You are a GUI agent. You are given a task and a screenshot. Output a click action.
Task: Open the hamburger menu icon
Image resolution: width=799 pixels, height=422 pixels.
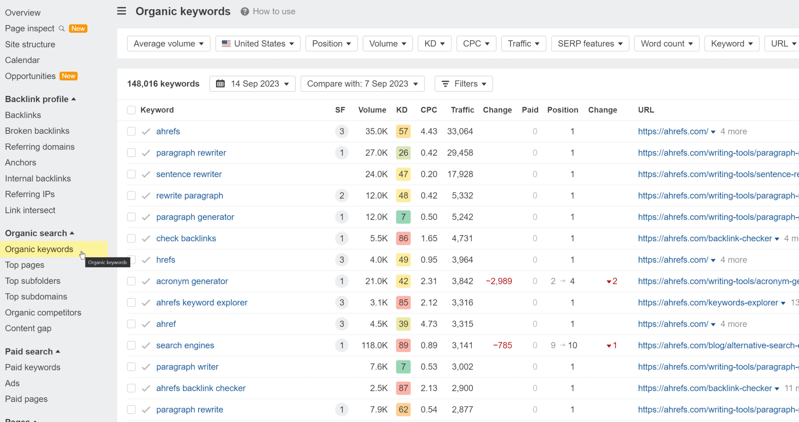pyautogui.click(x=121, y=11)
